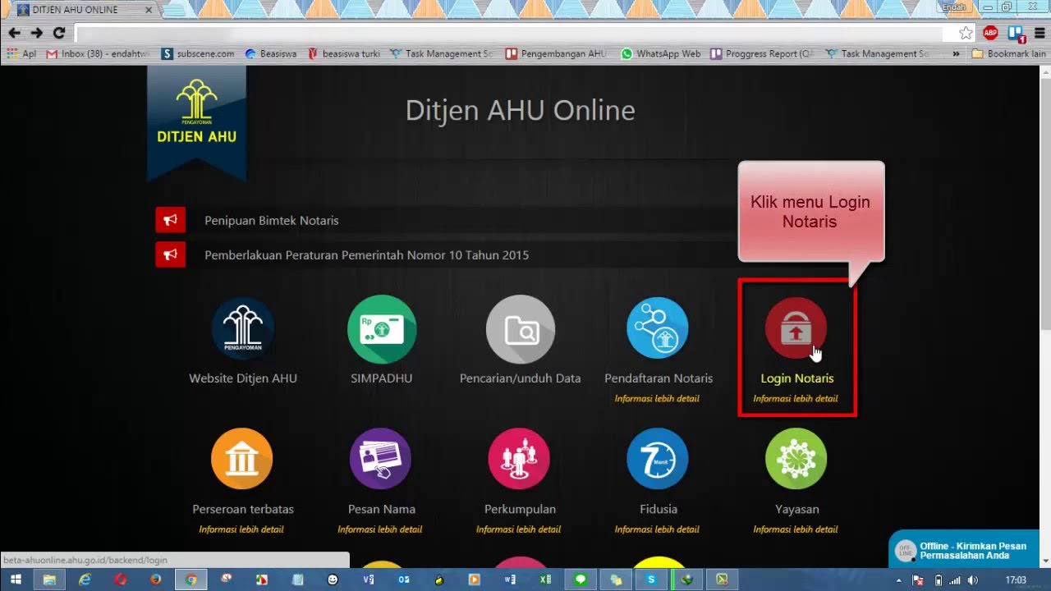Click the browser forward arrow
The width and height of the screenshot is (1051, 591).
(37, 33)
